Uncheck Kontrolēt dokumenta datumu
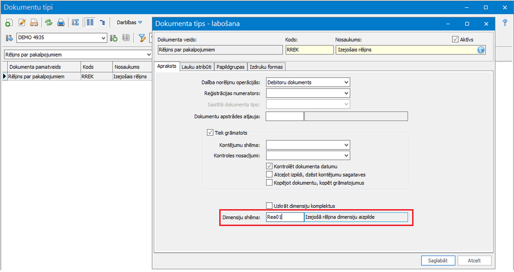The height and width of the screenshot is (272, 514). 269,166
